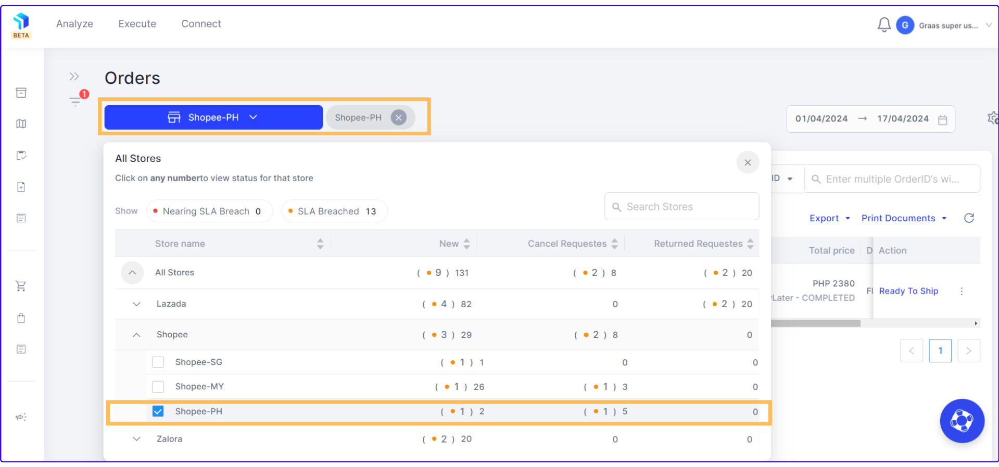The image size is (999, 467).
Task: Open the floating help lifebuoy button
Action: pyautogui.click(x=962, y=421)
